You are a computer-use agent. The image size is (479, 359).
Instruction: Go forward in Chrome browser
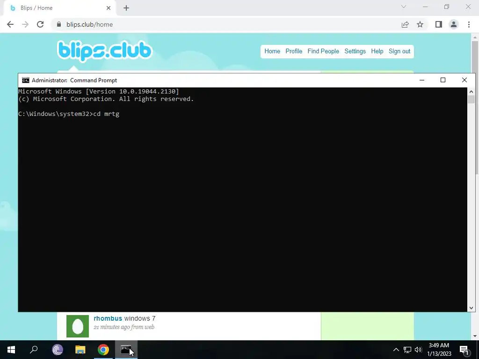(25, 24)
